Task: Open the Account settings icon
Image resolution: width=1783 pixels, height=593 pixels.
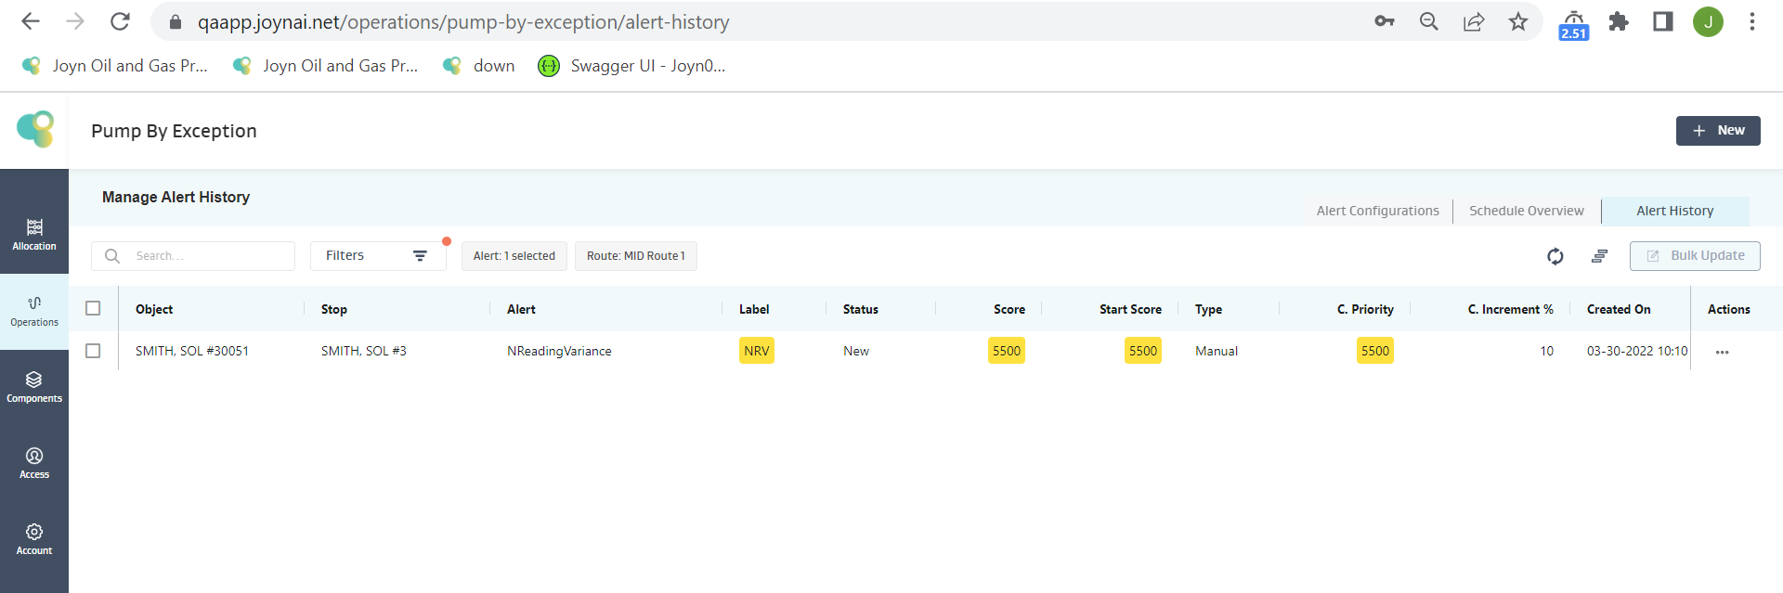Action: coord(34,539)
